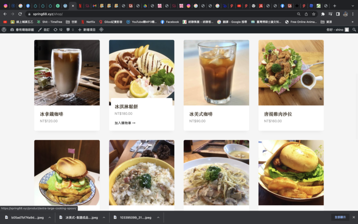Open the Chrome extensions puzzle icon
This screenshot has width=358, height=224.
(323, 14)
